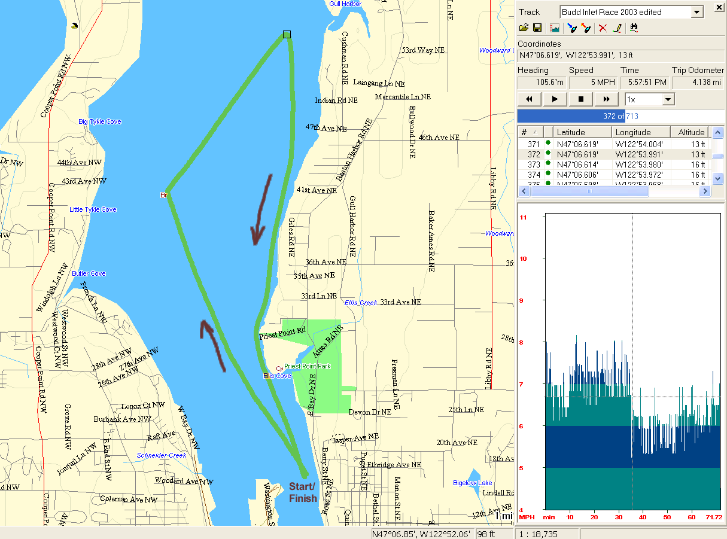
Task: Sort by the Latitude column header
Action: pos(582,132)
